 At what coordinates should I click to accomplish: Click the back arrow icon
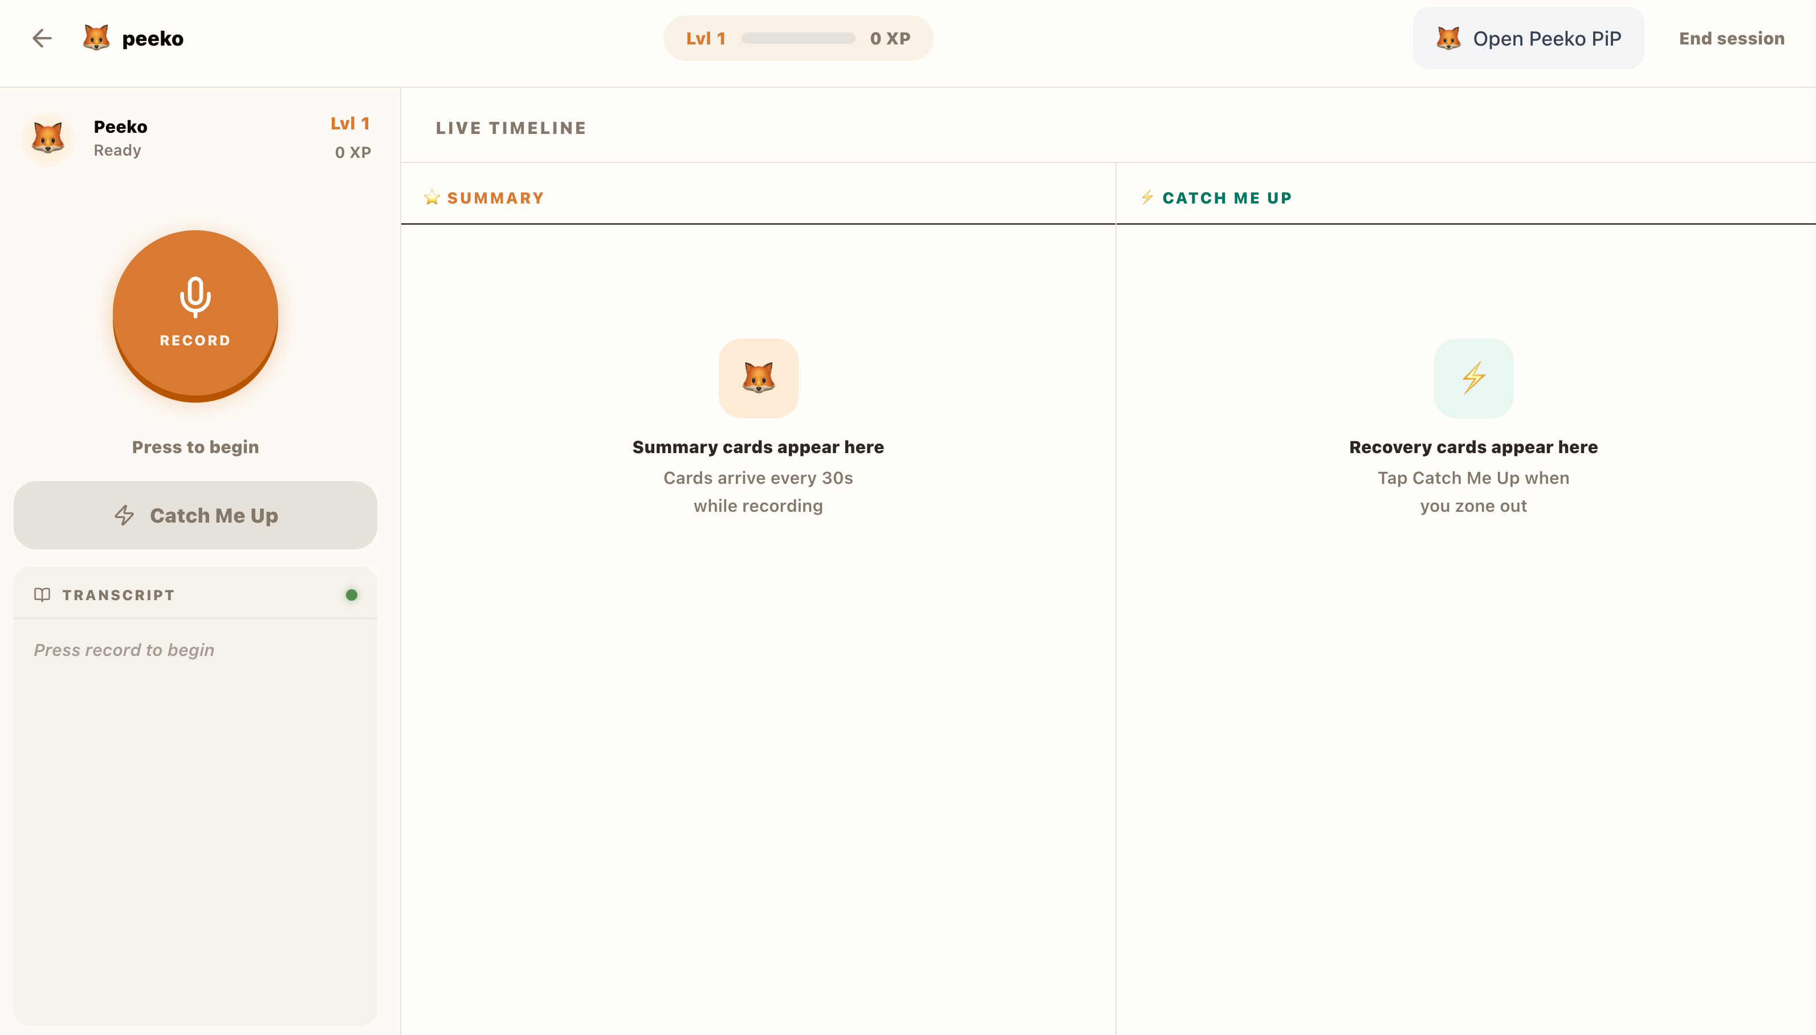[42, 38]
